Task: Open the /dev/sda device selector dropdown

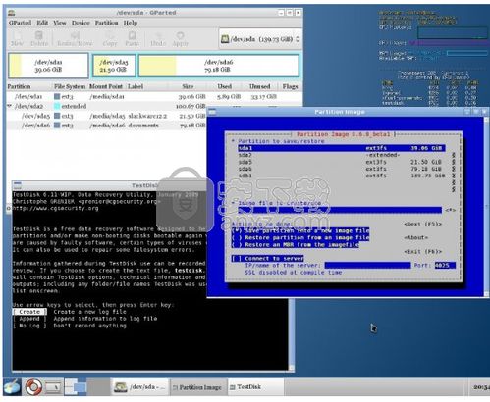Action: (260, 39)
